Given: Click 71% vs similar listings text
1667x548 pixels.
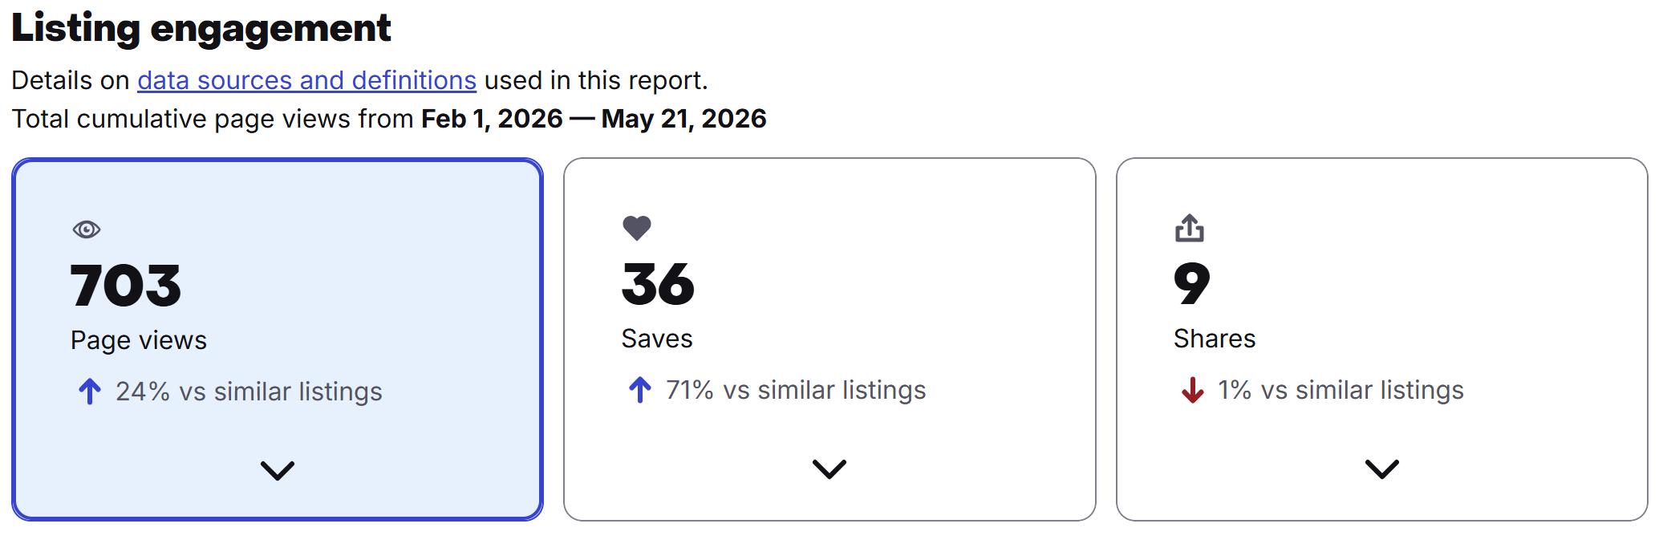Looking at the screenshot, I should 796,390.
